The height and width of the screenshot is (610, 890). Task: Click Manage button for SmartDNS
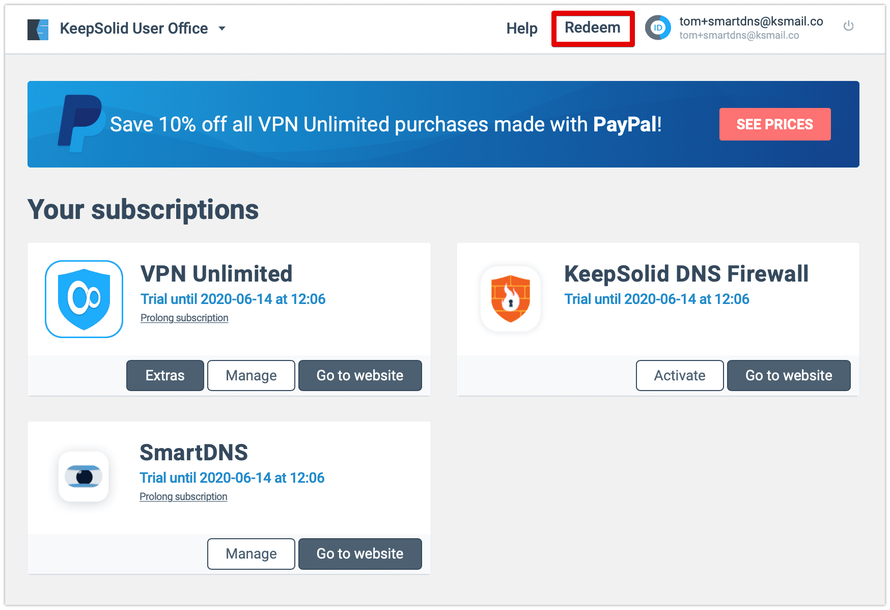pyautogui.click(x=251, y=554)
